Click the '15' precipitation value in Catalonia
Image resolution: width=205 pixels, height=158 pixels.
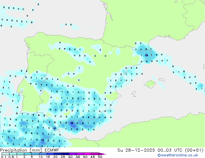pyautogui.click(x=146, y=55)
